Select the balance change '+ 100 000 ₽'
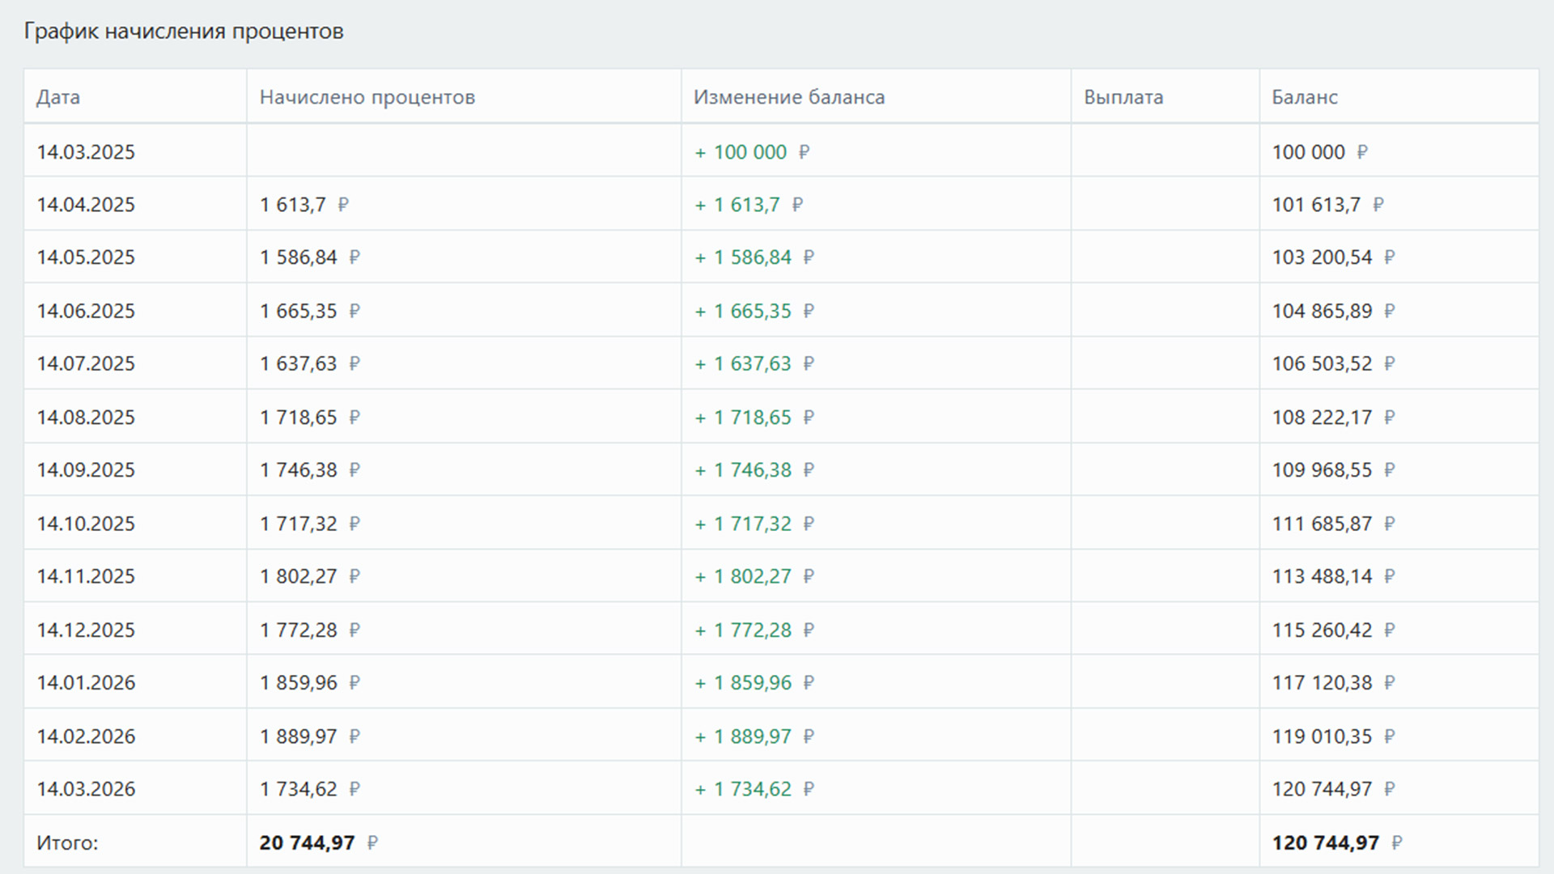1554x874 pixels. (x=752, y=152)
